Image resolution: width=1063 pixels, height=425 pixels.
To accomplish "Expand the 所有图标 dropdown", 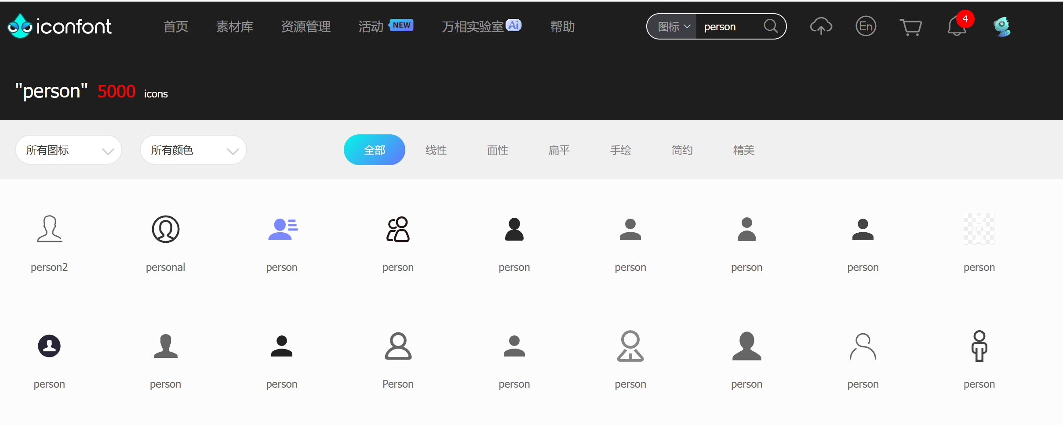I will (x=69, y=150).
